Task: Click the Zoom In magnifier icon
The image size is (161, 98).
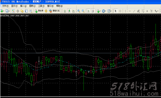Action: click(79, 11)
